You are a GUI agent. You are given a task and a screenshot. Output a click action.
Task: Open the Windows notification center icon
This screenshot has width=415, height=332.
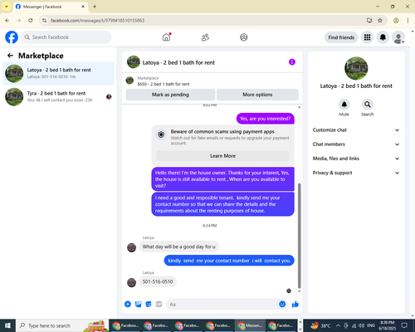(x=404, y=325)
